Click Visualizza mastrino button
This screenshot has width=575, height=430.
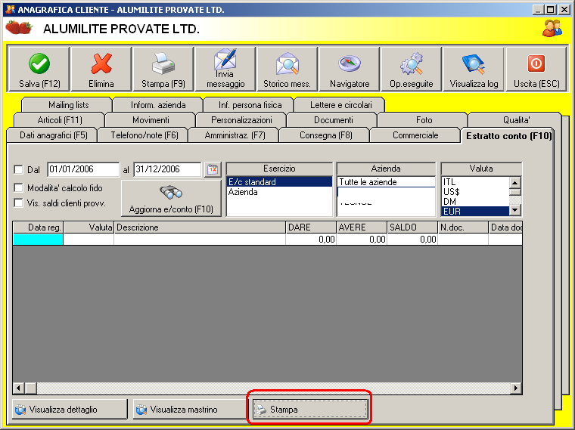click(x=191, y=409)
